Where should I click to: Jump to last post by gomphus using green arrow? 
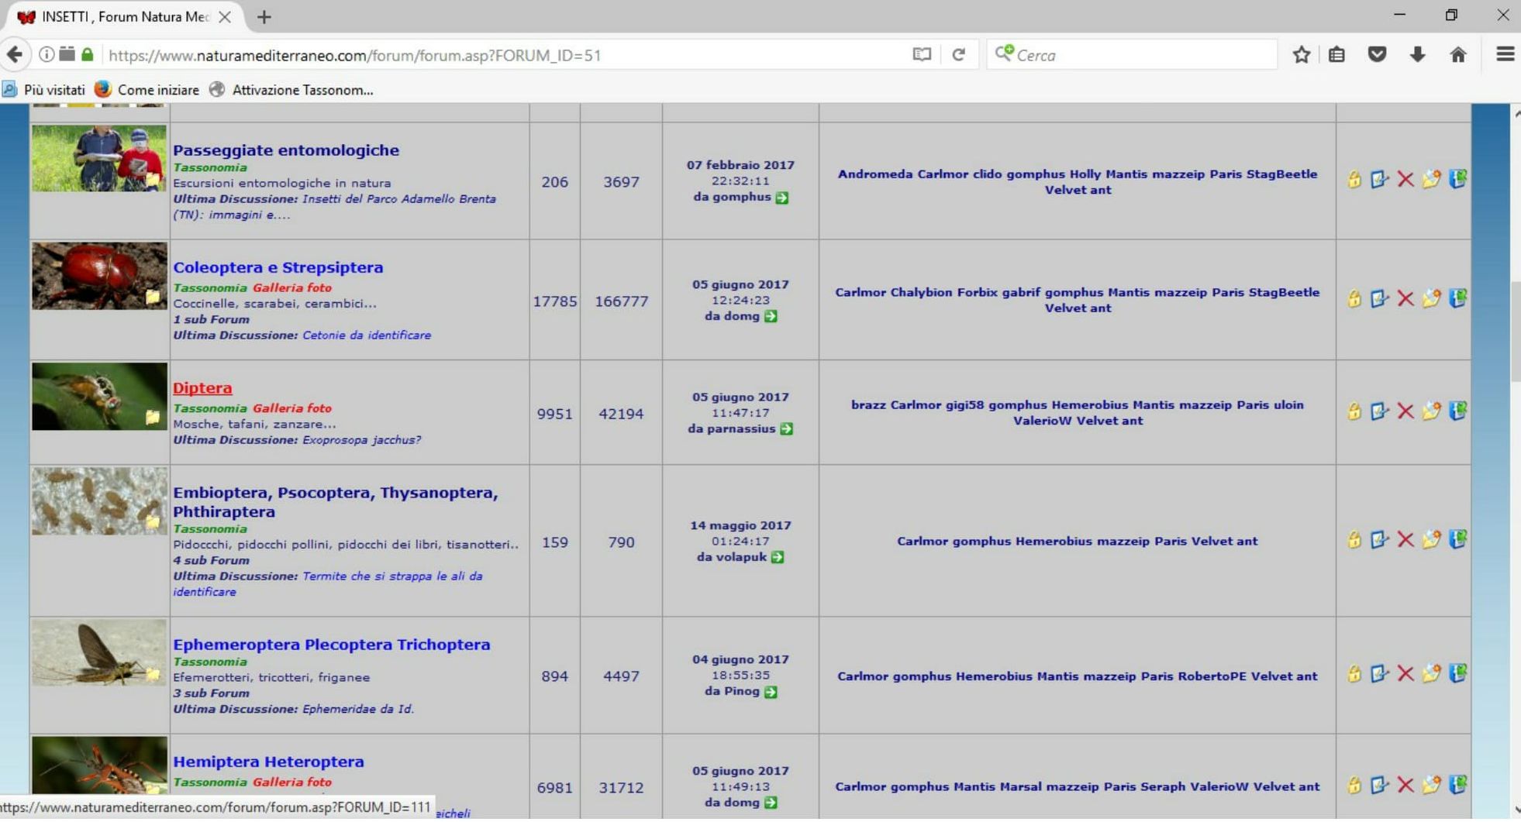coord(782,198)
